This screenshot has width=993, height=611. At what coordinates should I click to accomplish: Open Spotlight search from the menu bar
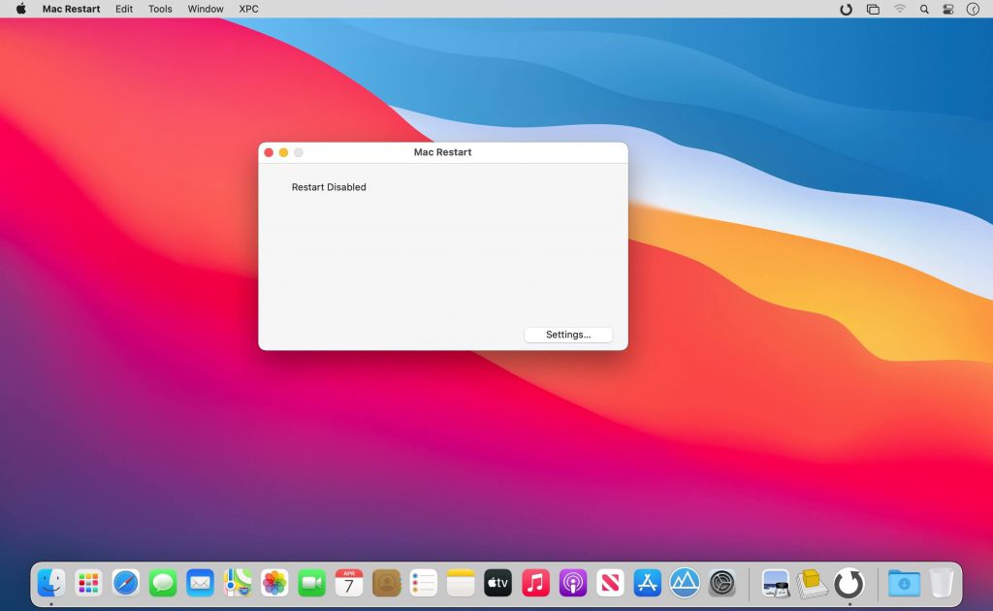pos(923,9)
